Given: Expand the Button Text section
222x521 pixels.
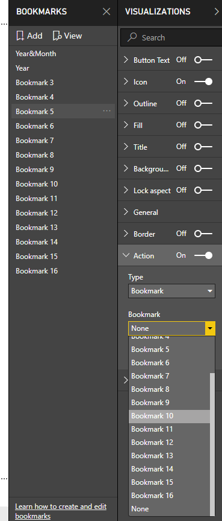Looking at the screenshot, I should click(126, 60).
